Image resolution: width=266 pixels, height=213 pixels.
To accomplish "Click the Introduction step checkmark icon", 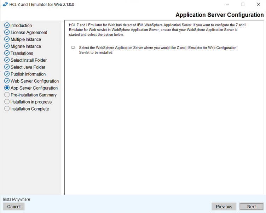I will [7, 25].
